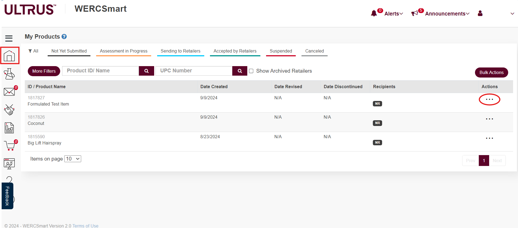Select product ID 1815590

pos(36,137)
